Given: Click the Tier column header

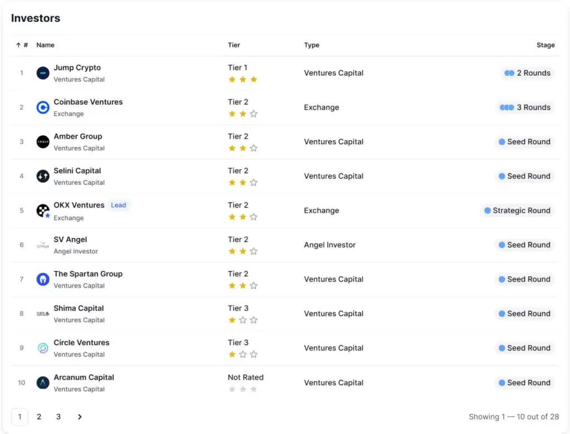Looking at the screenshot, I should pyautogui.click(x=234, y=45).
